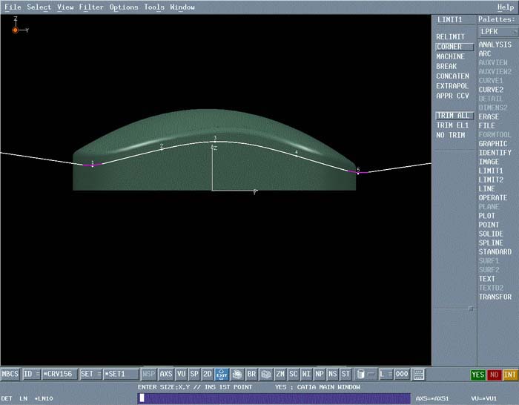Choose the RELIMIT function
This screenshot has width=519, height=405.
451,37
